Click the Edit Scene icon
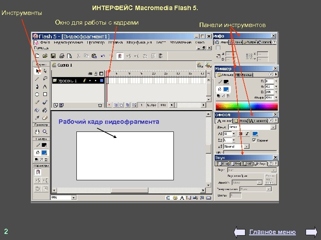 (200, 65)
